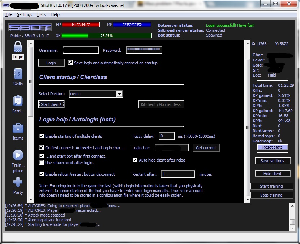The height and width of the screenshot is (244, 300).
Task: Click the Start client! button
Action: 51,104
